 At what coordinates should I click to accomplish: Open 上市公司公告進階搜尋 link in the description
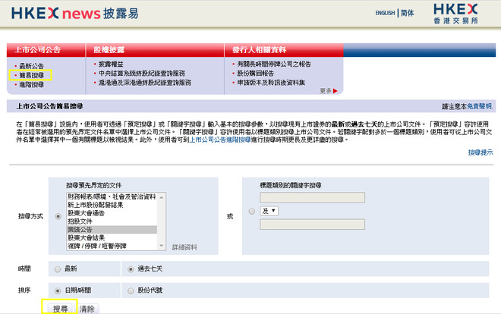point(220,140)
